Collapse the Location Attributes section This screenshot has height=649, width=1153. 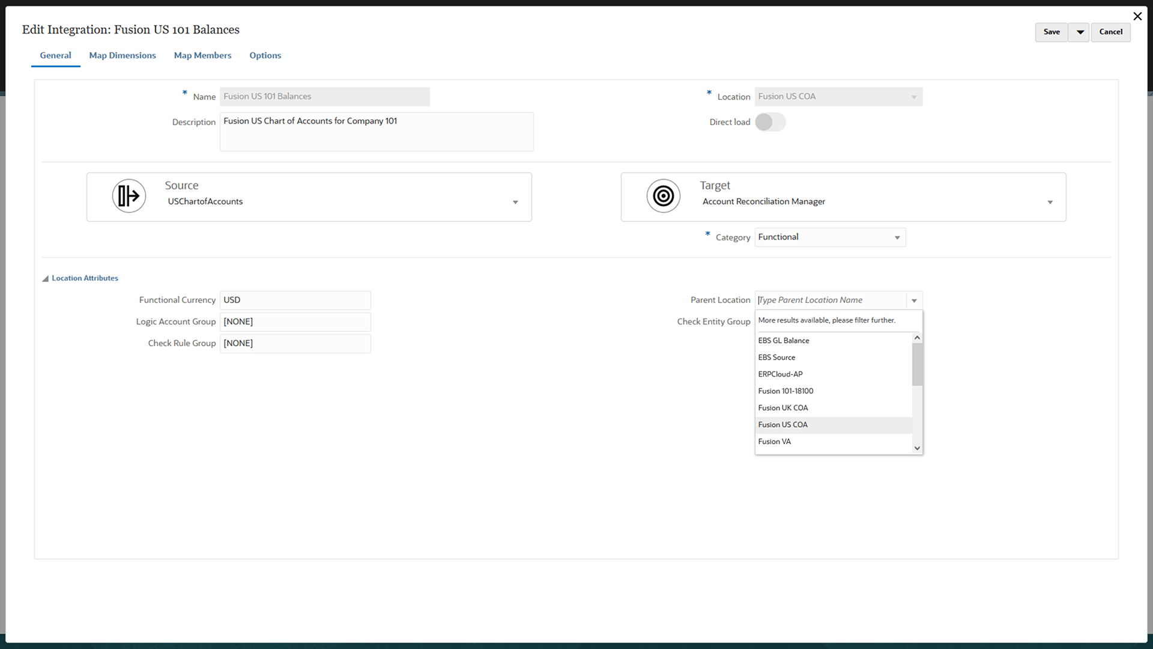[x=46, y=278]
